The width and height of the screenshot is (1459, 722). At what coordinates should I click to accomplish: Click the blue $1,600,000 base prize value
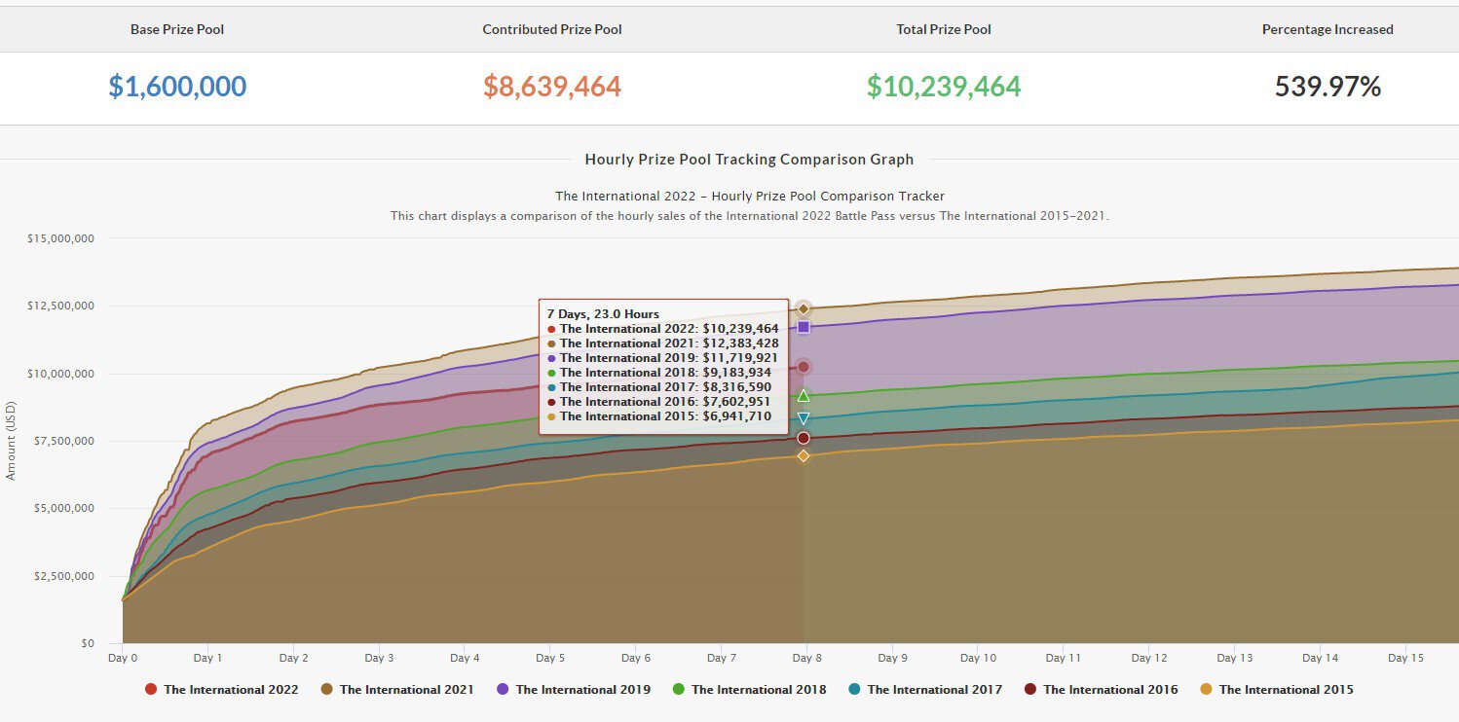point(177,87)
